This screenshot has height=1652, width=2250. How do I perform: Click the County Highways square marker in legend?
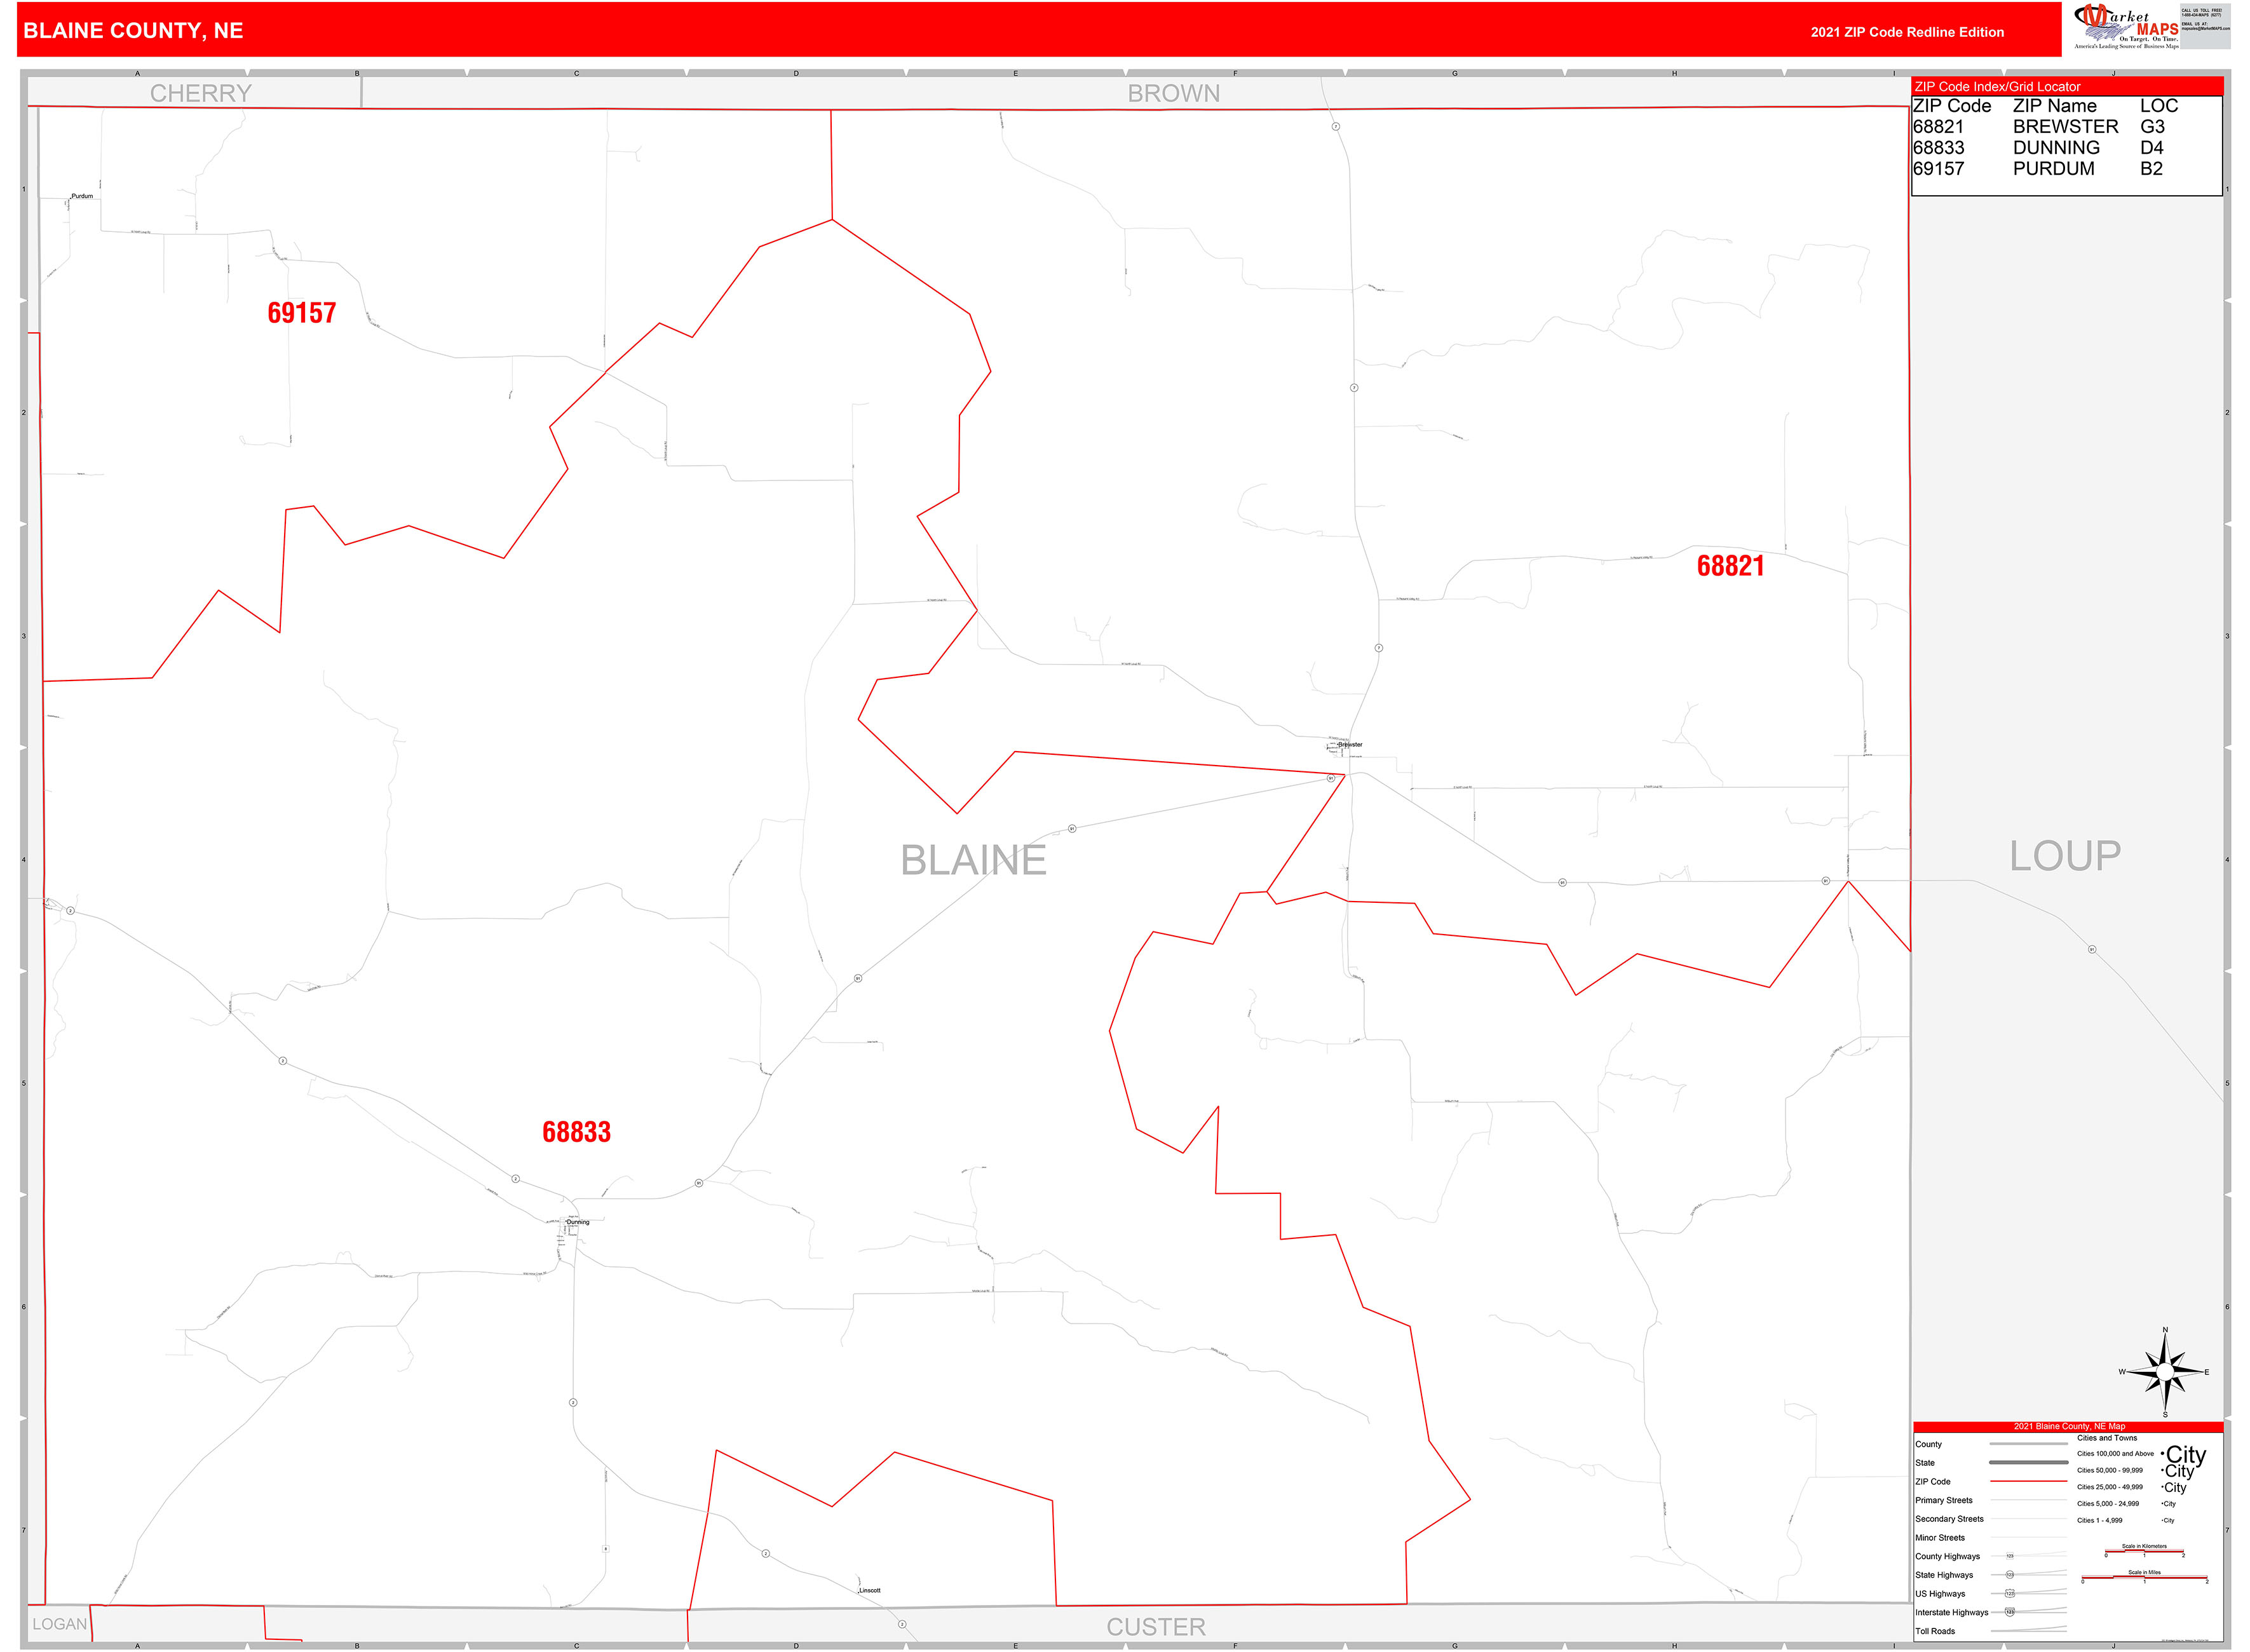tap(2010, 1556)
